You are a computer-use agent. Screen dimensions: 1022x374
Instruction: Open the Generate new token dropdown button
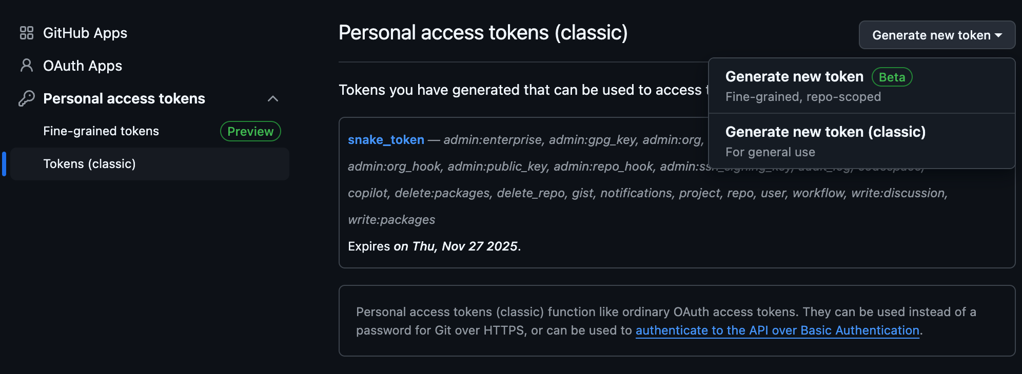coord(937,35)
